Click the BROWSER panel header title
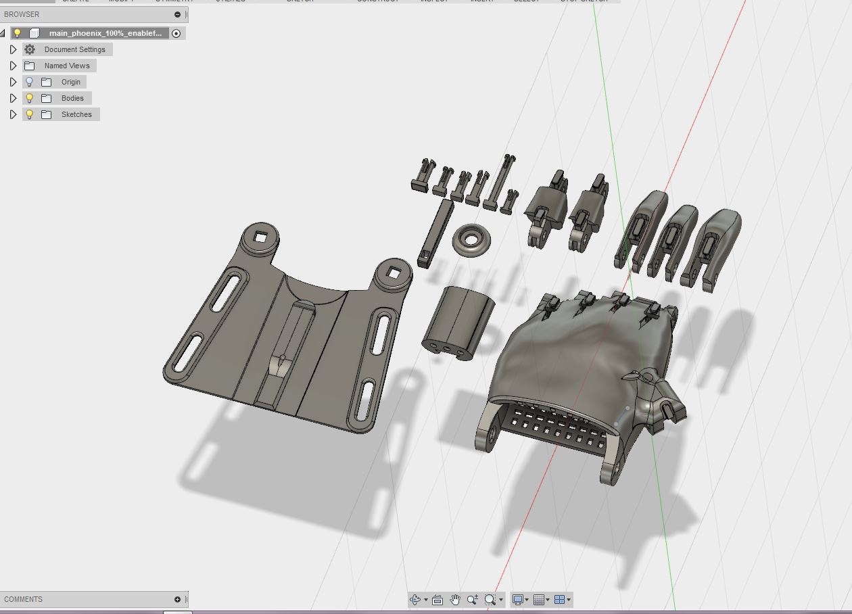 click(x=22, y=14)
